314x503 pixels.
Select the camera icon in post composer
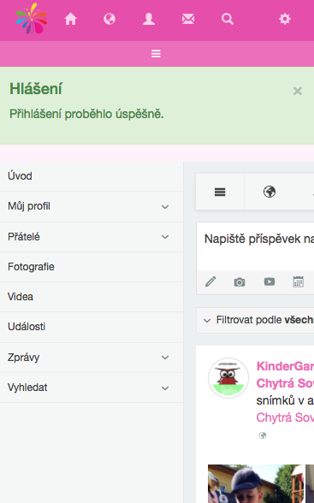point(240,282)
